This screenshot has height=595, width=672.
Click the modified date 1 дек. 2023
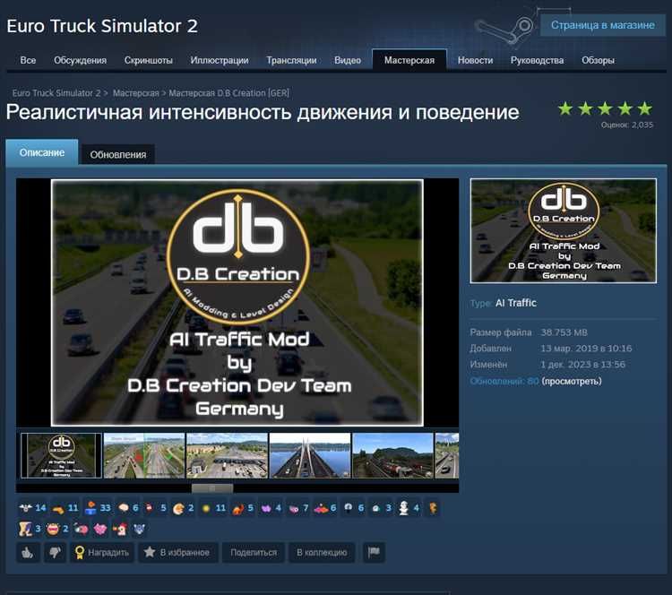[582, 365]
